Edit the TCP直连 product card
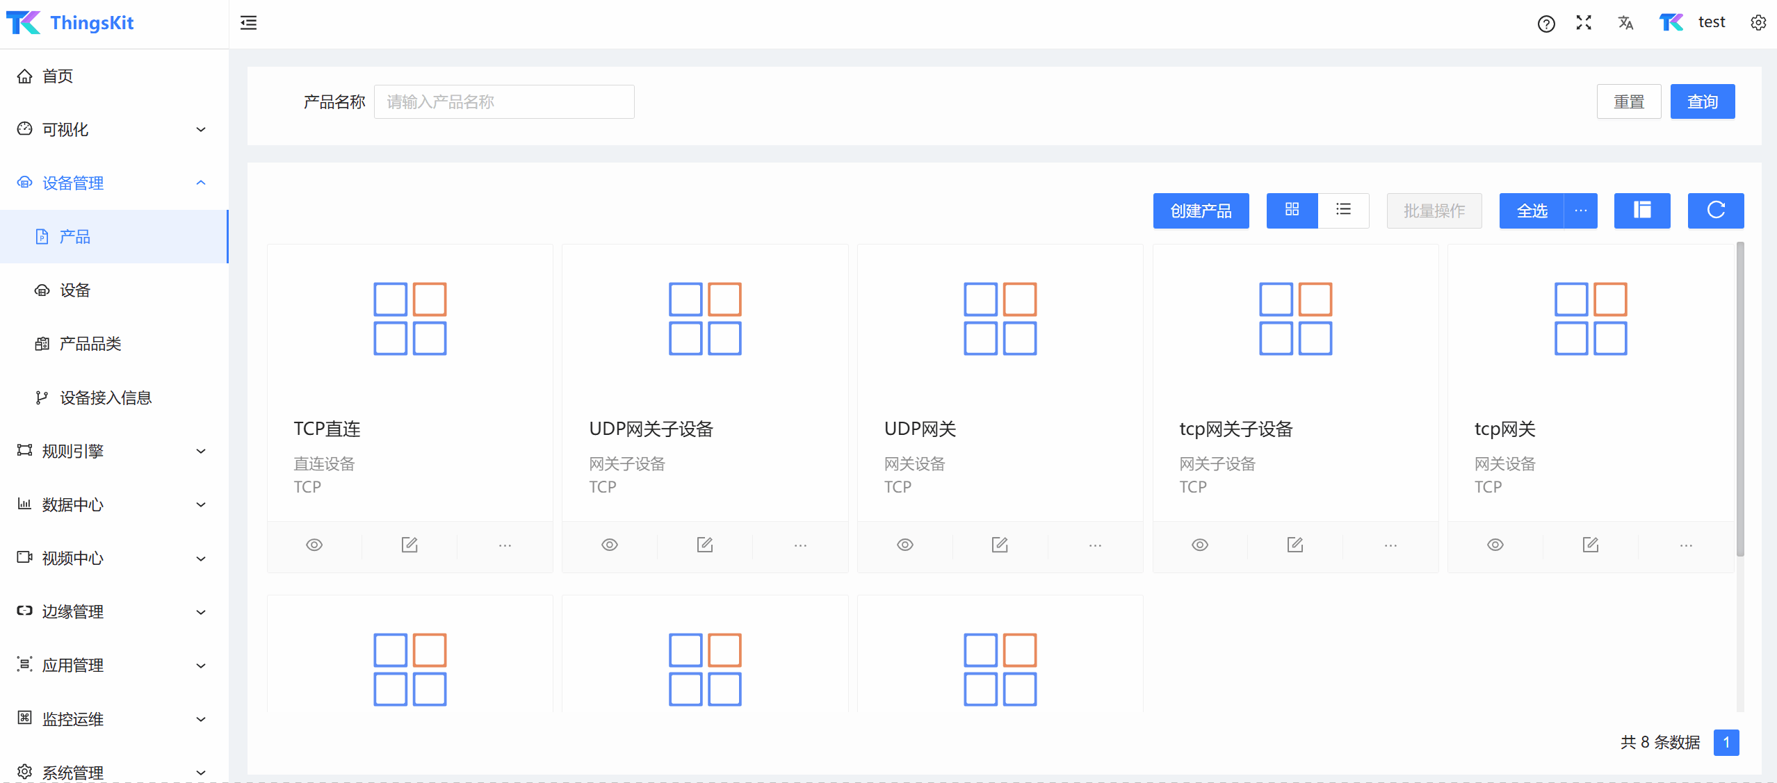This screenshot has width=1777, height=783. pos(409,545)
